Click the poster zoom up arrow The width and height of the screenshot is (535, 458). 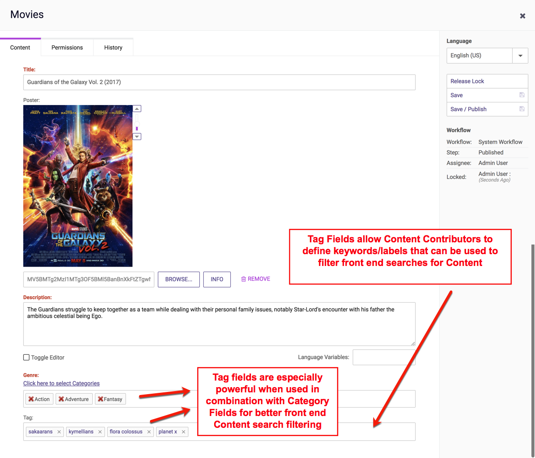[137, 108]
